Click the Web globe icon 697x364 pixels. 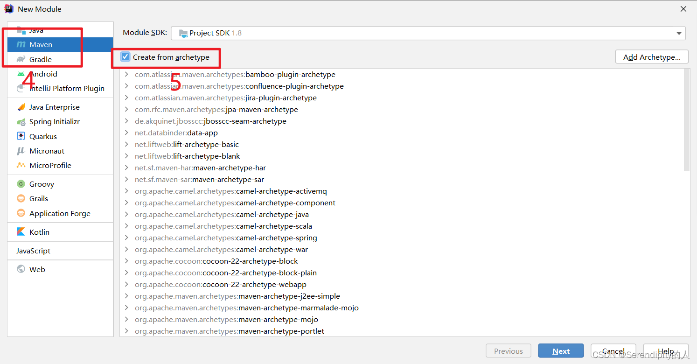[21, 269]
